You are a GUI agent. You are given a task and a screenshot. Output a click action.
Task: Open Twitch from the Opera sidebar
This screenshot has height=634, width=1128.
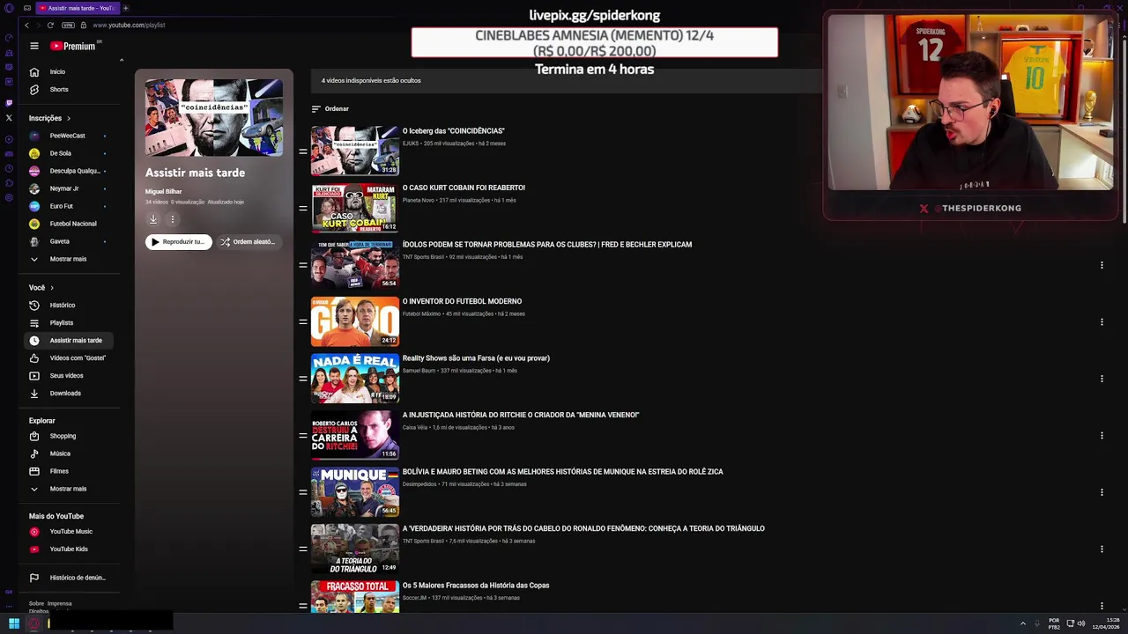tap(9, 103)
